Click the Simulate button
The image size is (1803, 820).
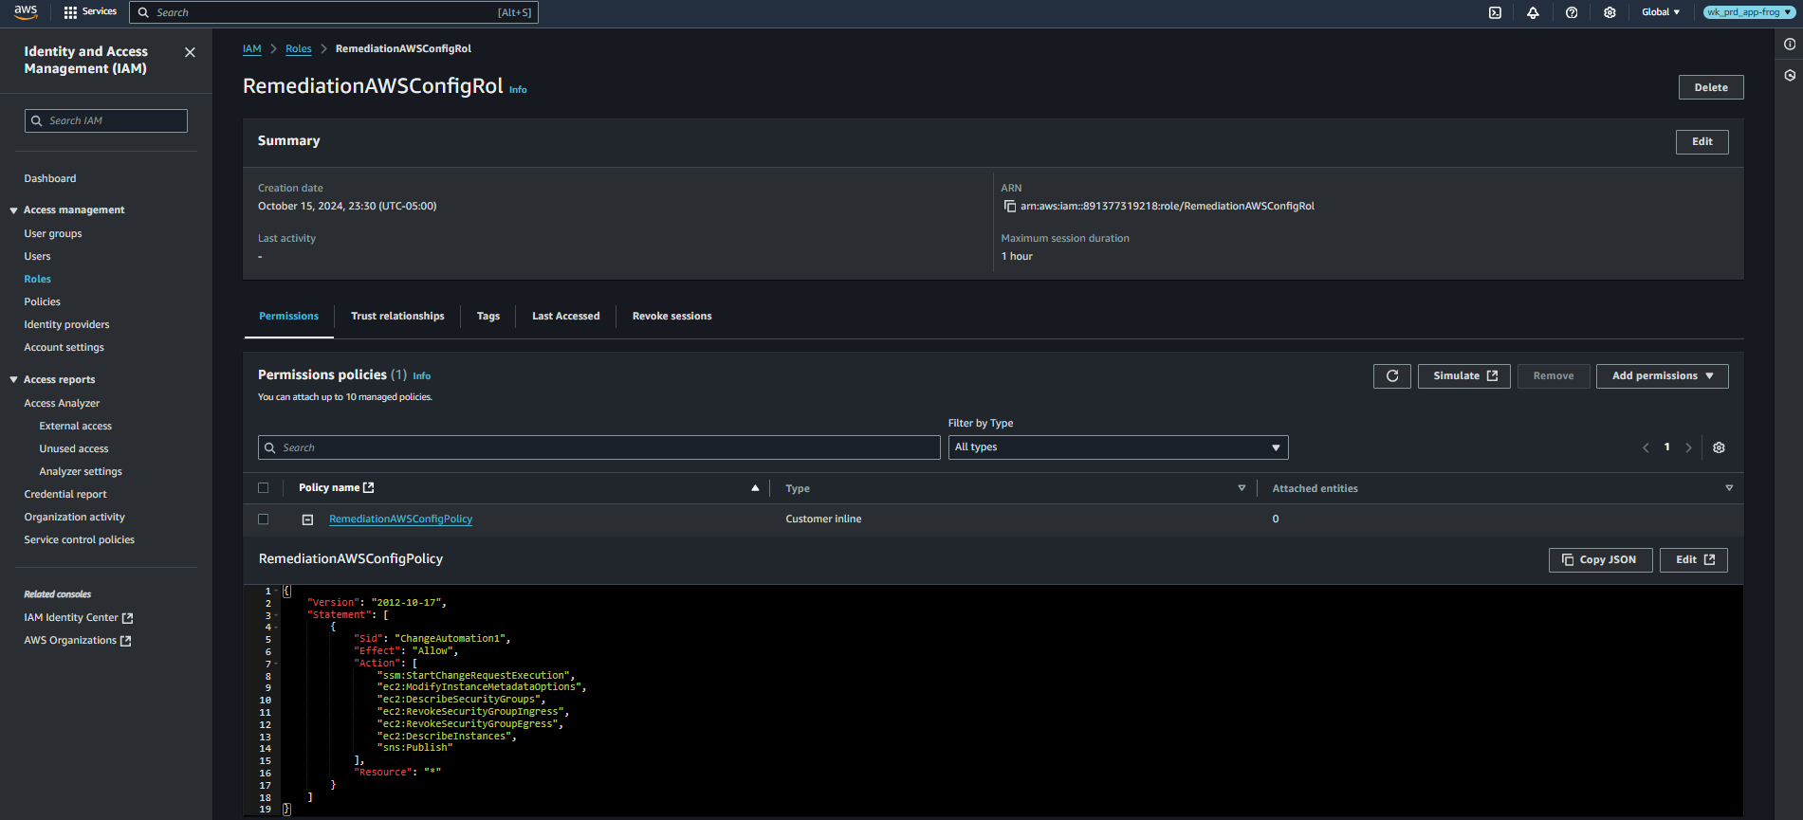(1464, 376)
